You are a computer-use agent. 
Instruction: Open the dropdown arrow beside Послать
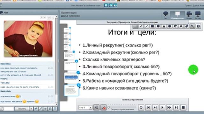pos(31,109)
